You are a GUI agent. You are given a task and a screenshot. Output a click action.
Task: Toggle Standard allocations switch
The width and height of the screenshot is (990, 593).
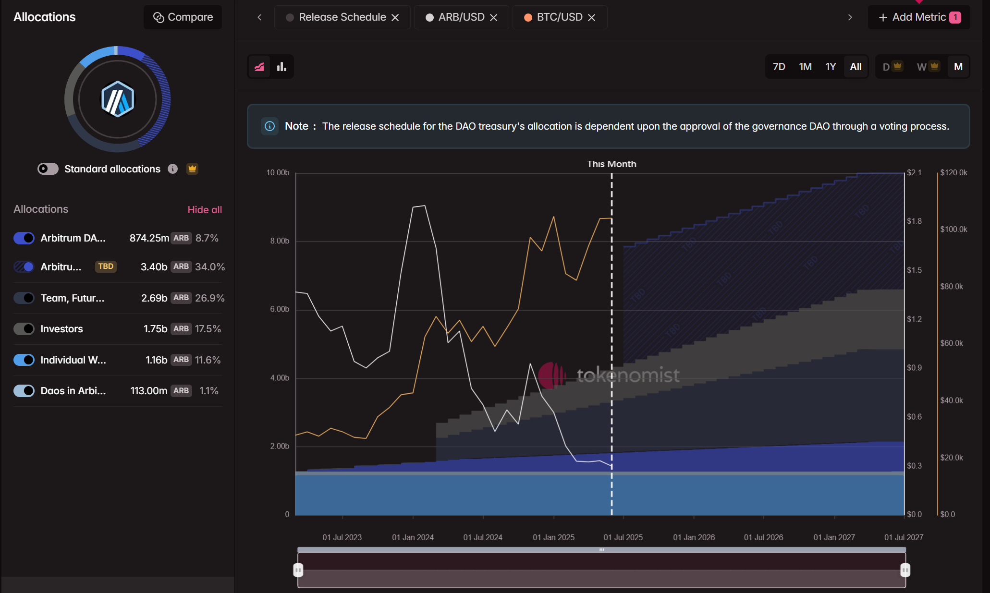pyautogui.click(x=48, y=169)
